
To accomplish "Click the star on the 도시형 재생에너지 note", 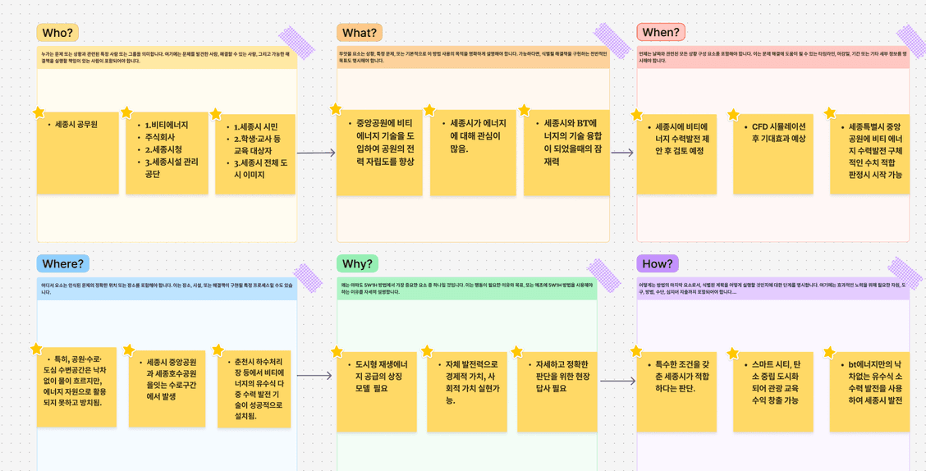I will coord(337,351).
